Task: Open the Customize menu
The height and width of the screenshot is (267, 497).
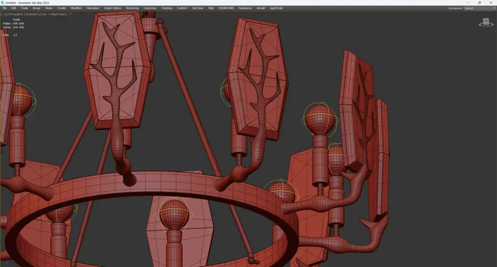Action: (x=150, y=8)
